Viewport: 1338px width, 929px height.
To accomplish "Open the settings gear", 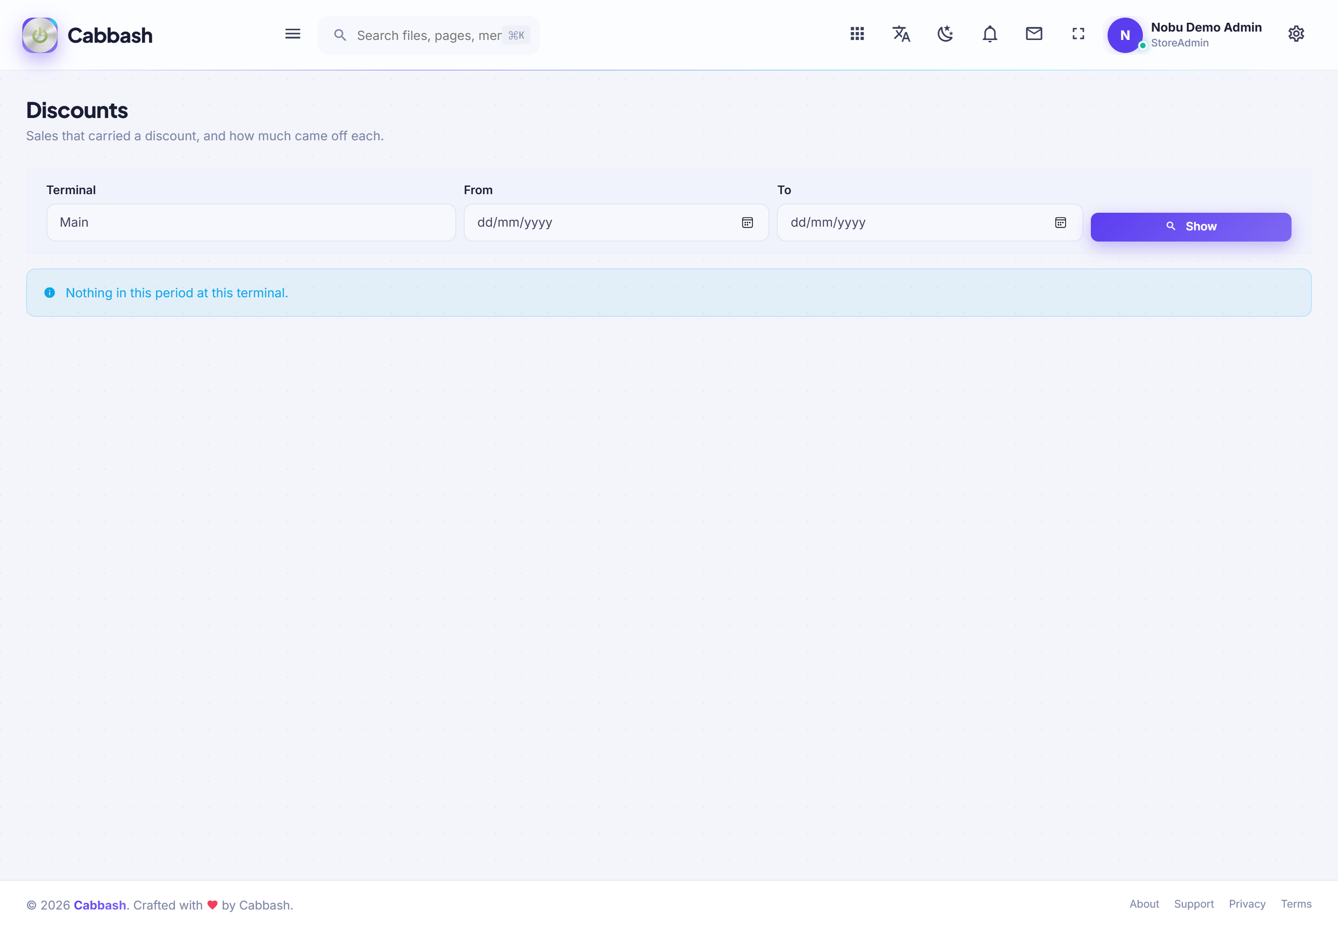I will [1296, 34].
